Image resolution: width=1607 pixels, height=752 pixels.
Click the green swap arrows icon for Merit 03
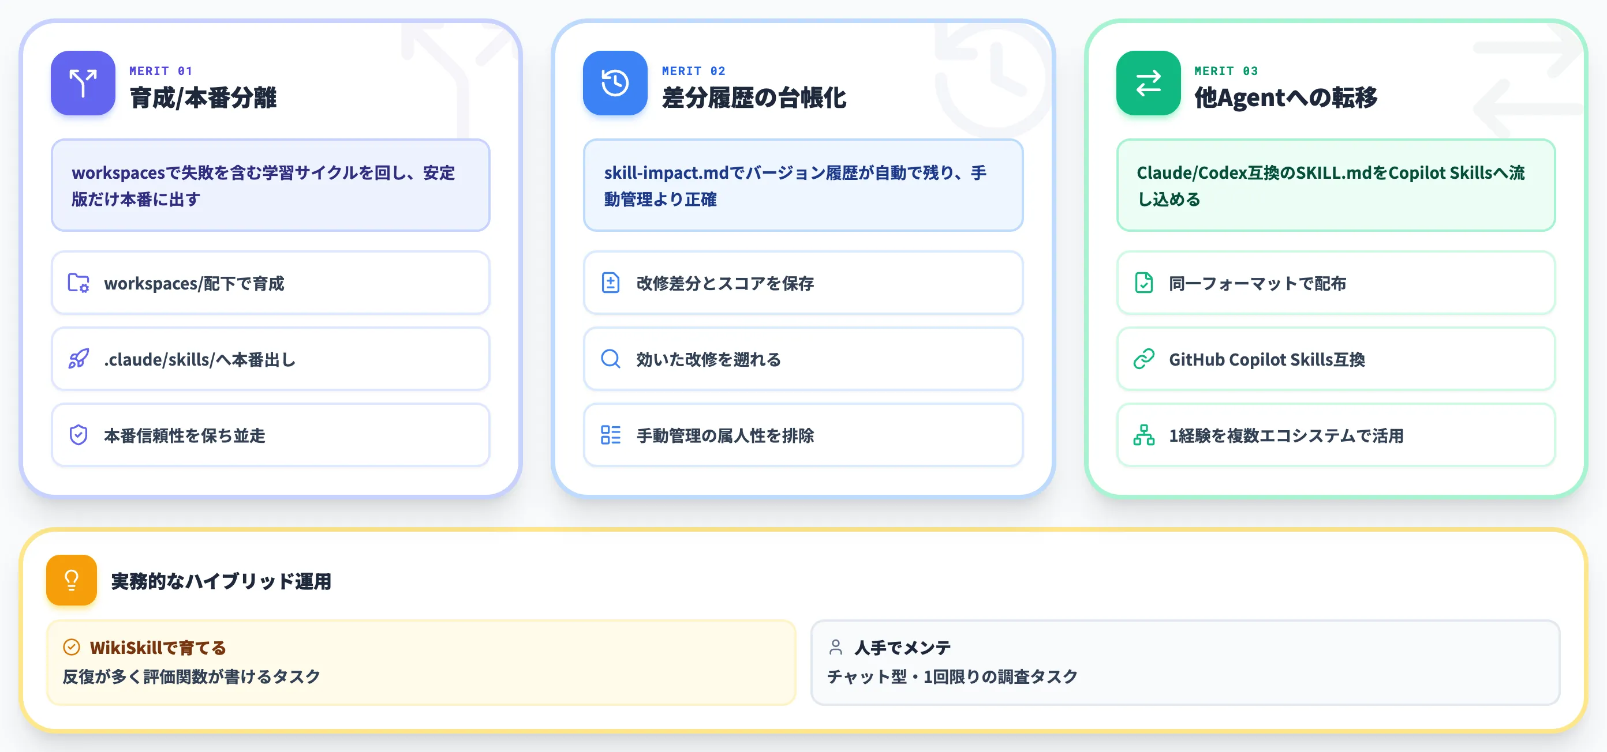pyautogui.click(x=1149, y=83)
